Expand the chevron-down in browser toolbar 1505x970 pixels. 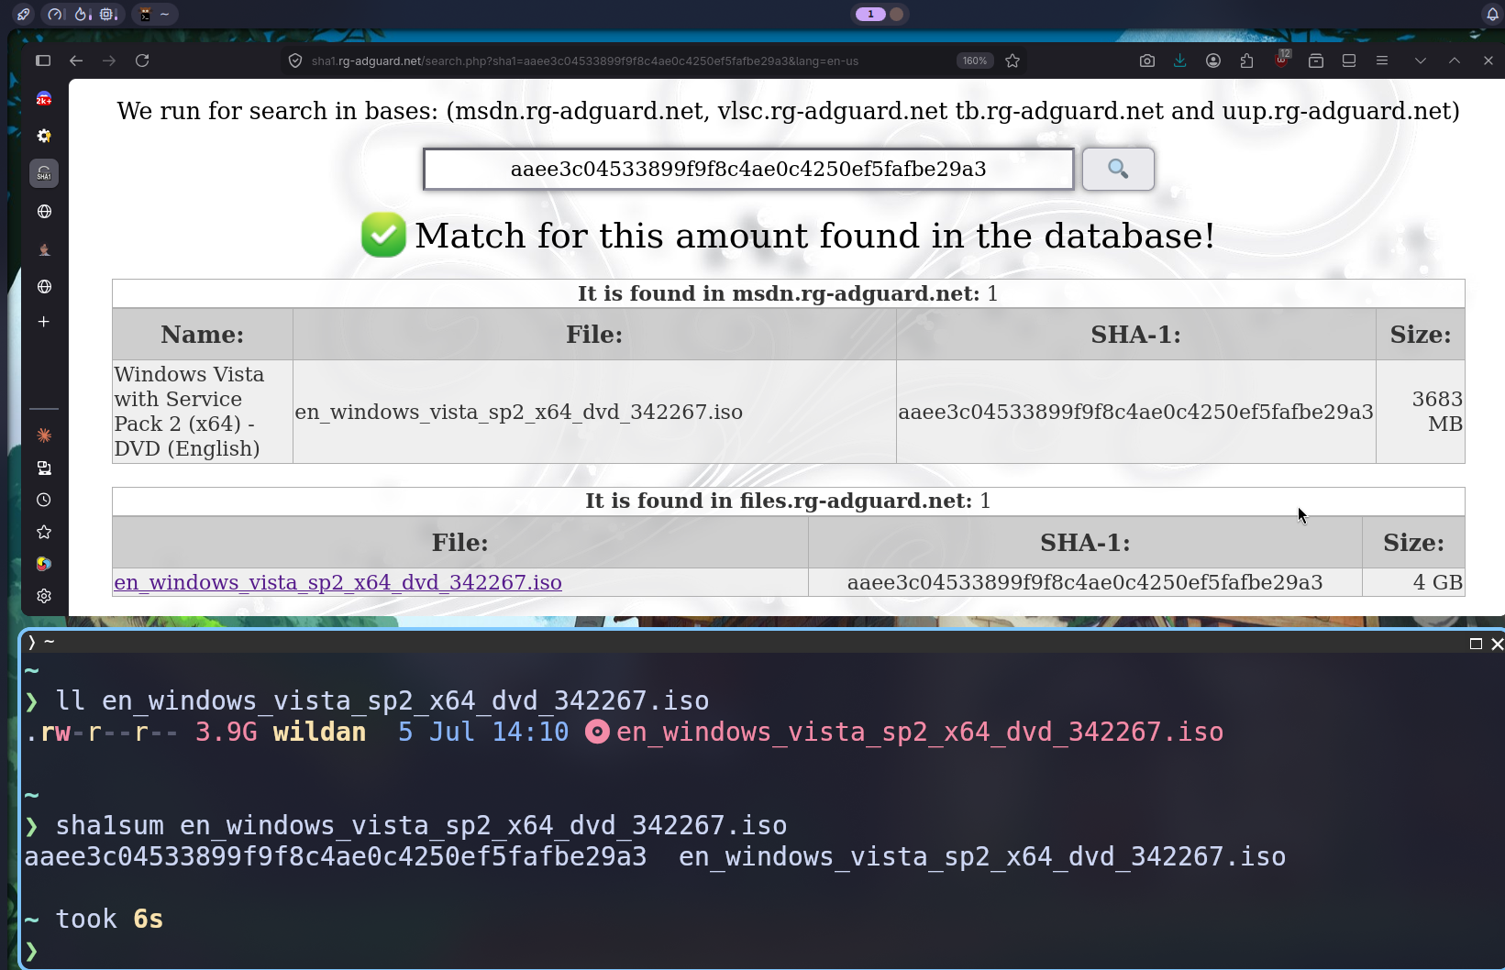click(1421, 61)
